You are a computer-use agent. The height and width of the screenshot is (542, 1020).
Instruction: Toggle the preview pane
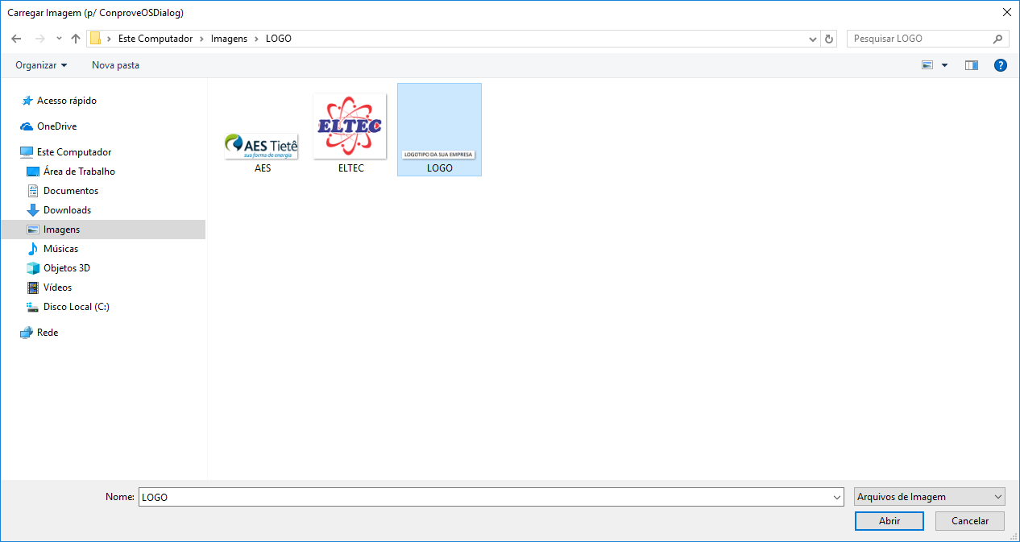(x=972, y=65)
